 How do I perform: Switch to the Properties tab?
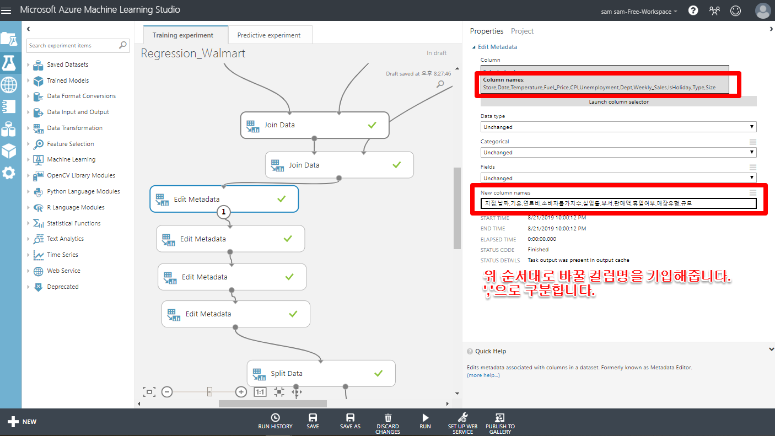(x=487, y=31)
